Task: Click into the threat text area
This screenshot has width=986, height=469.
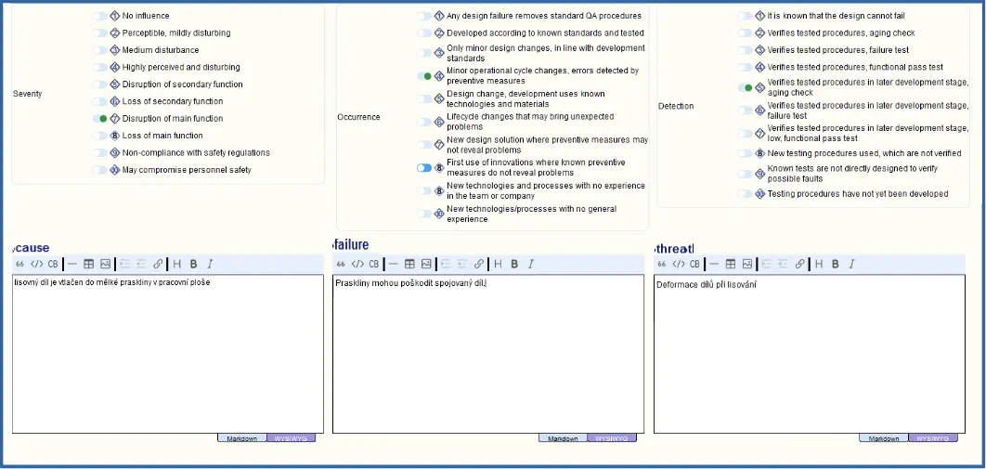Action: tap(810, 354)
